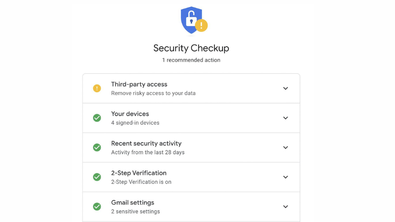Viewport: 395px width, 222px height.
Task: Open the Your devices heading
Action: point(130,114)
